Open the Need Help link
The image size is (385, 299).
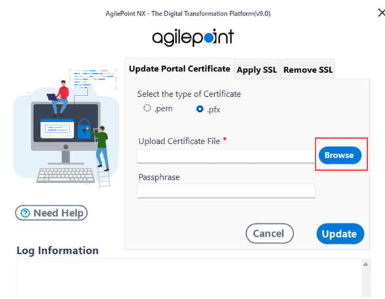pos(52,213)
